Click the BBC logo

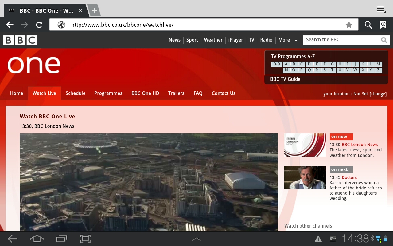pos(20,40)
